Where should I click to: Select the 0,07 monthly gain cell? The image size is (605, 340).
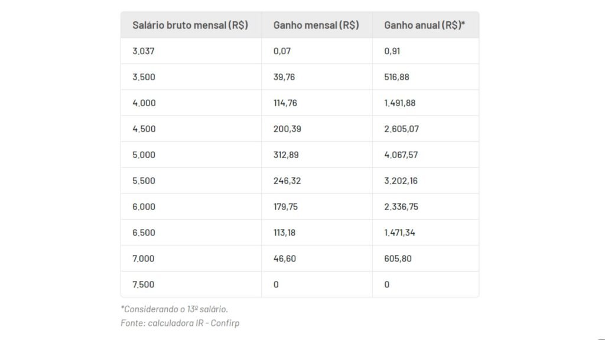pos(282,51)
